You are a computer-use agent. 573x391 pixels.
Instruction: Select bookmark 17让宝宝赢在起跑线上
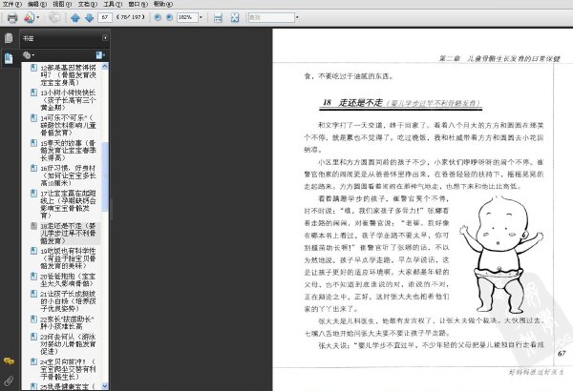tap(68, 204)
